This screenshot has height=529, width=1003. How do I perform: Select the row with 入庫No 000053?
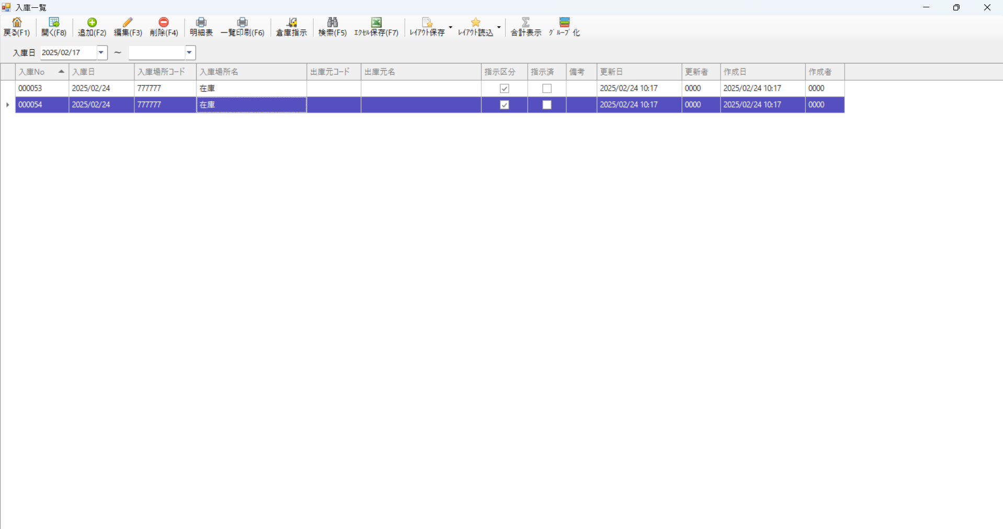(x=42, y=88)
